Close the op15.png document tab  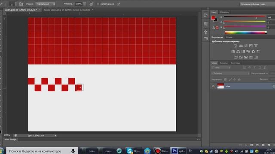point(40,10)
